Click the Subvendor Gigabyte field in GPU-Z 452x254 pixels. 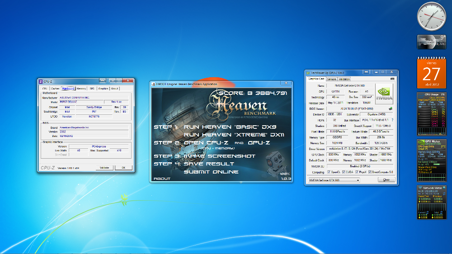tap(377, 114)
